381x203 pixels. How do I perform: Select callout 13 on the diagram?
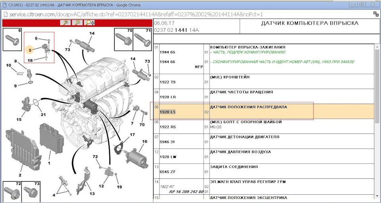[92, 194]
